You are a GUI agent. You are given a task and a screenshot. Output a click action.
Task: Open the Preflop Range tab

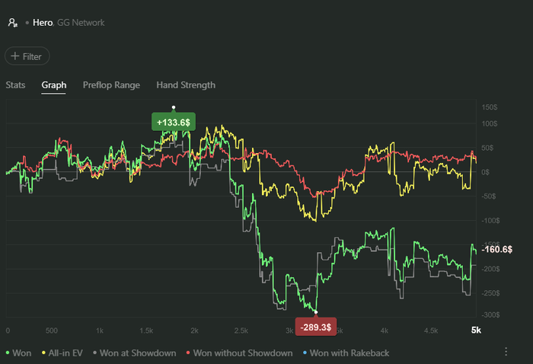click(x=111, y=85)
